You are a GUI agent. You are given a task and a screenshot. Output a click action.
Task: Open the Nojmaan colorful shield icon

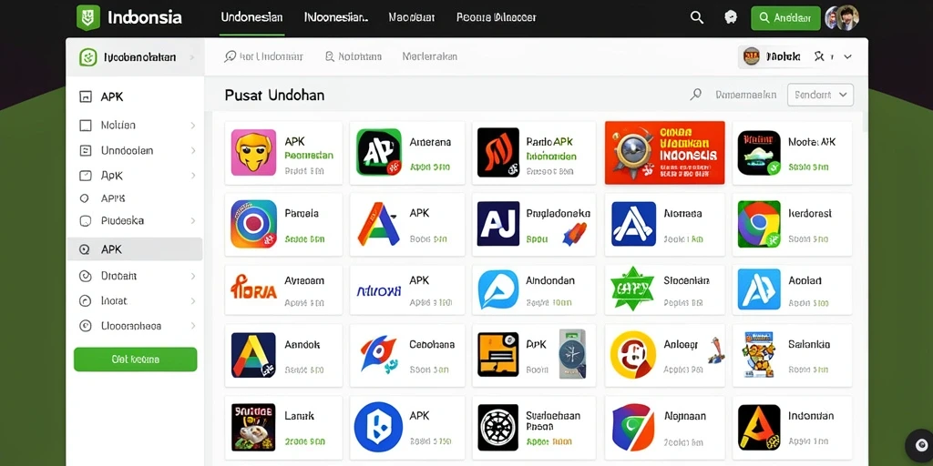(x=633, y=428)
